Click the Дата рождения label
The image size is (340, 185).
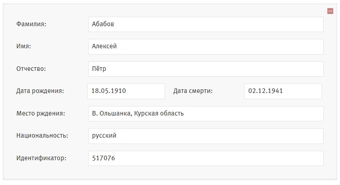coord(40,91)
